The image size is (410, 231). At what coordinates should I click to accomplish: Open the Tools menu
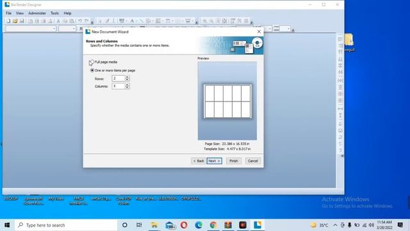point(54,13)
